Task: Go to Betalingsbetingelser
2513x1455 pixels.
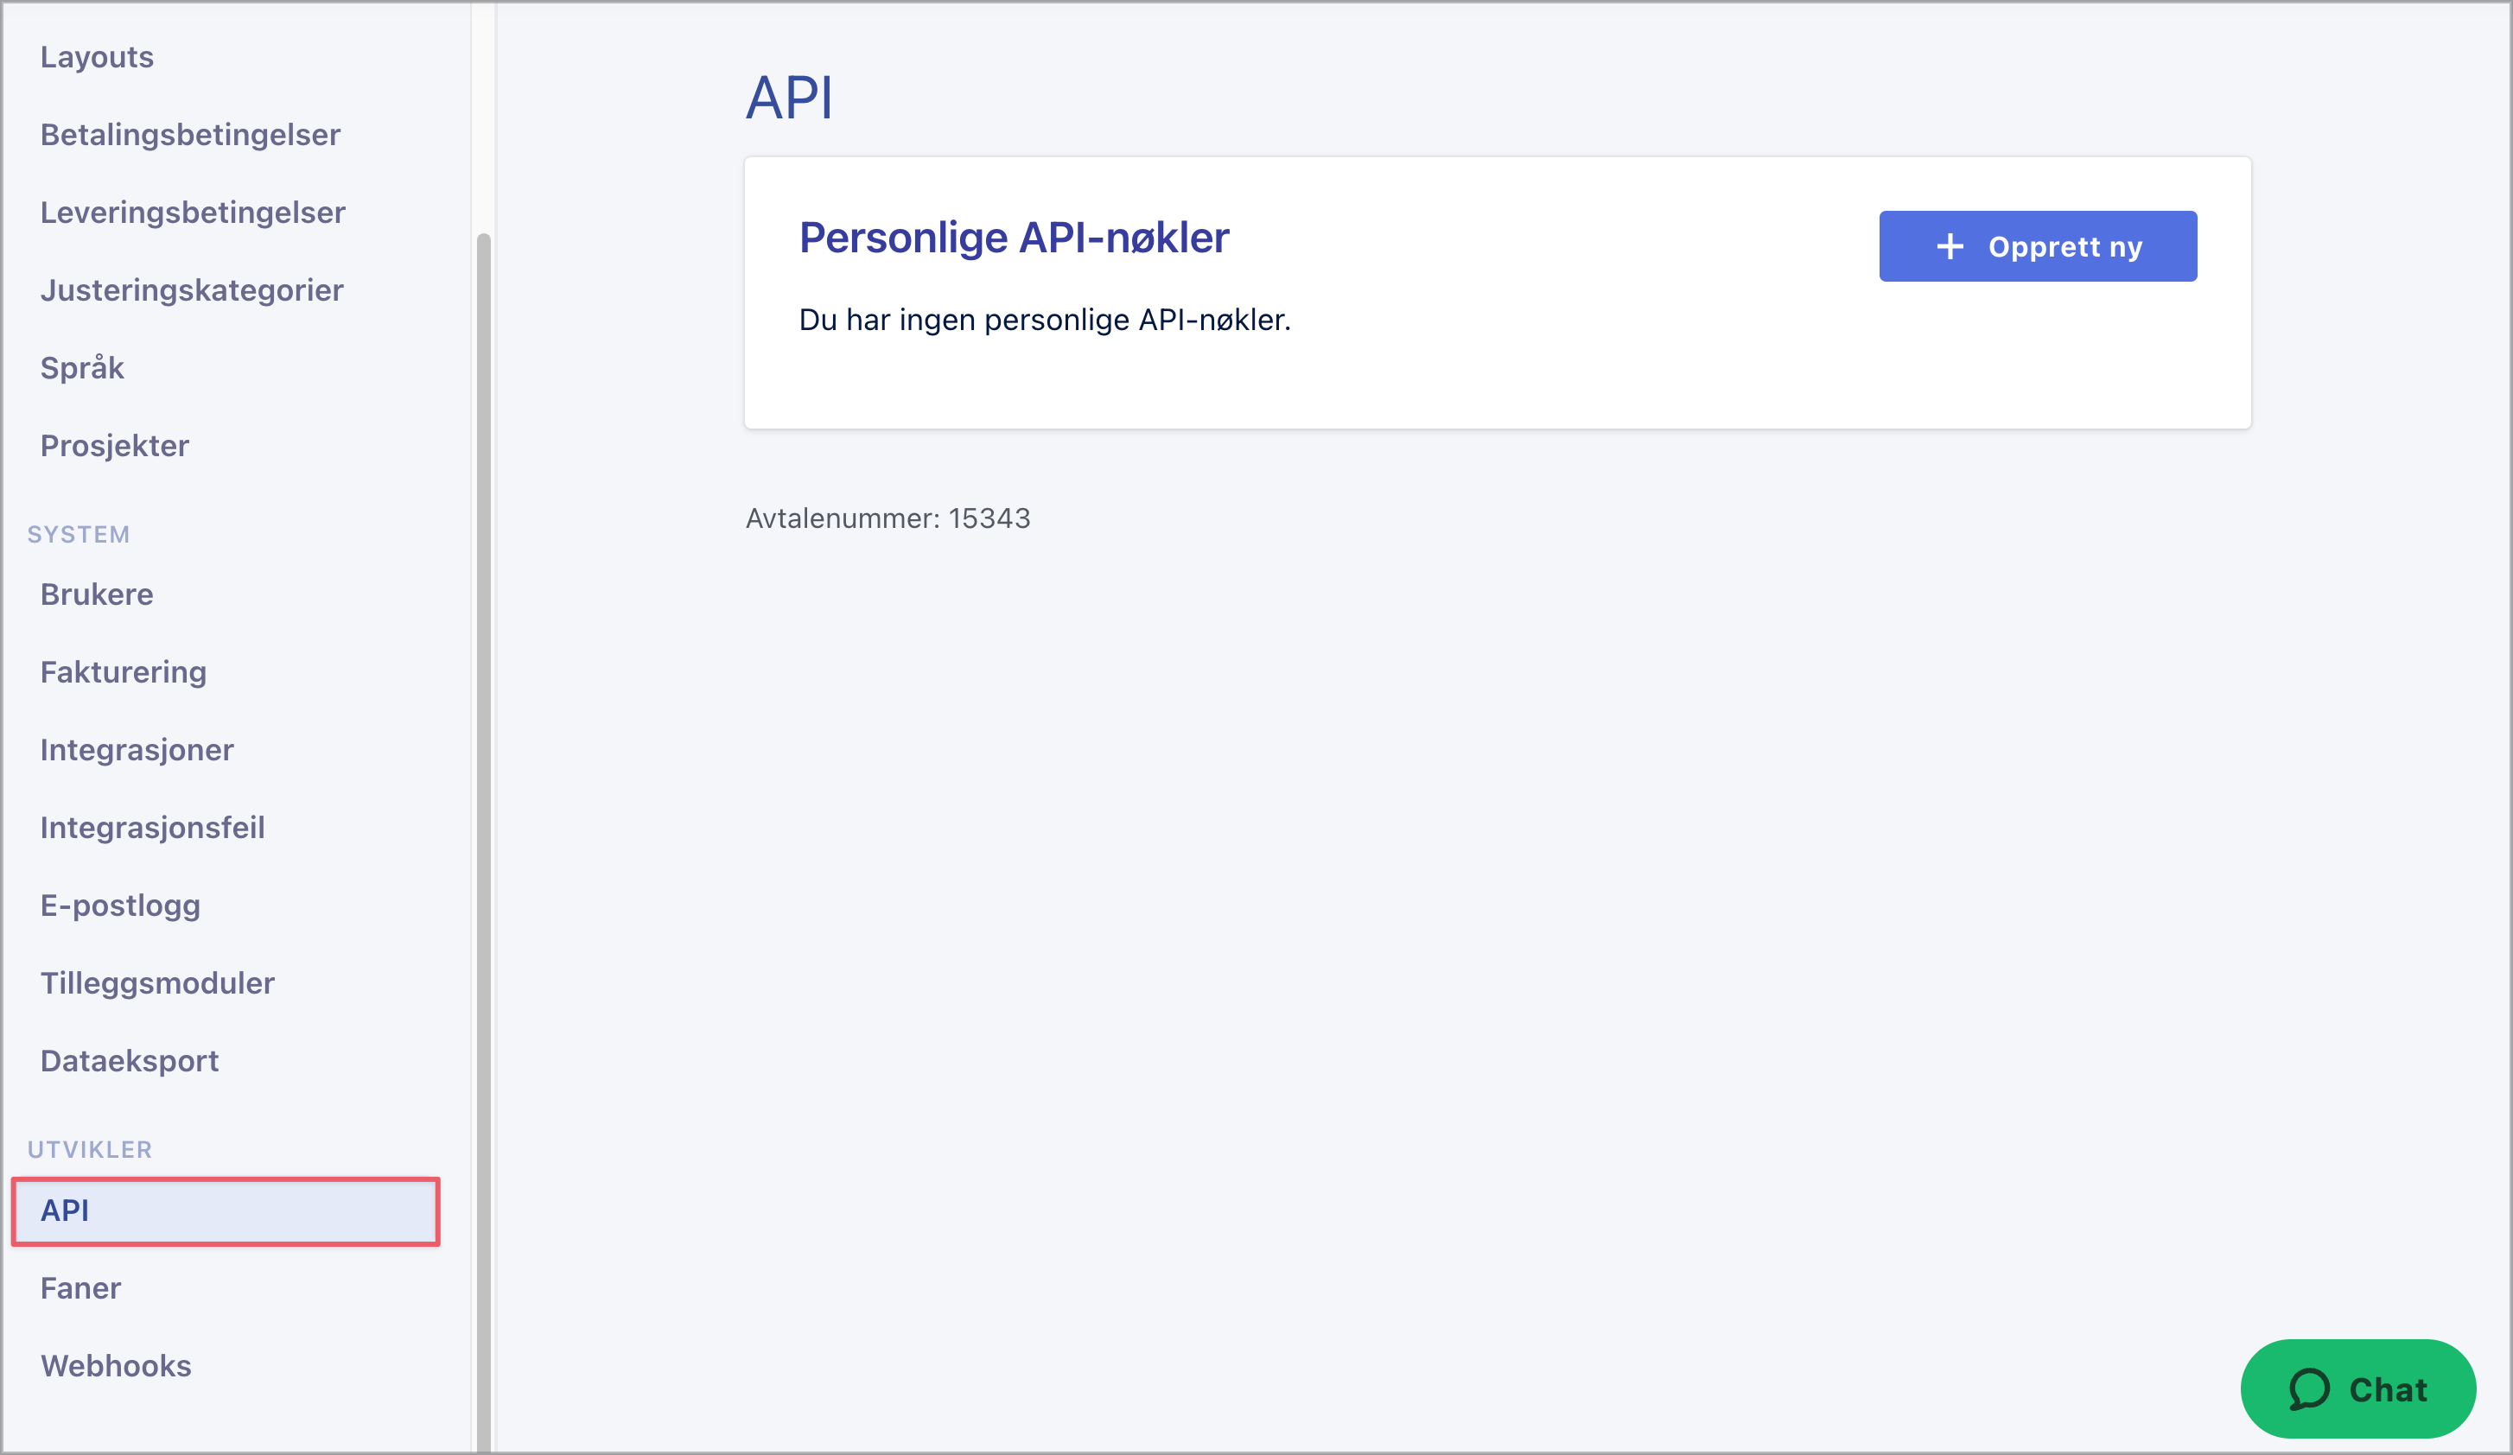Action: 189,135
